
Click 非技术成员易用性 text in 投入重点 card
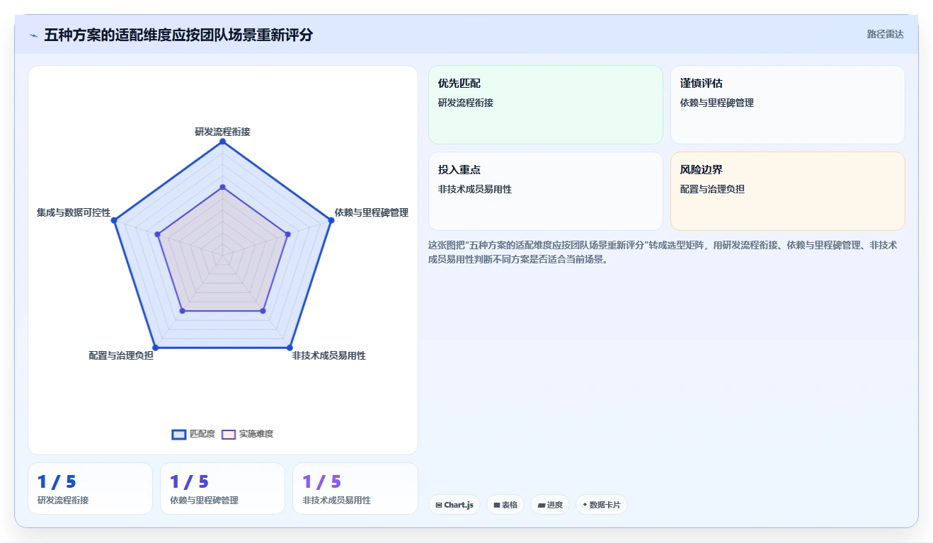pyautogui.click(x=475, y=189)
